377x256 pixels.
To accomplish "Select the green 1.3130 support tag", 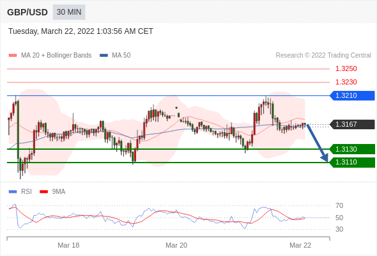I will 352,149.
